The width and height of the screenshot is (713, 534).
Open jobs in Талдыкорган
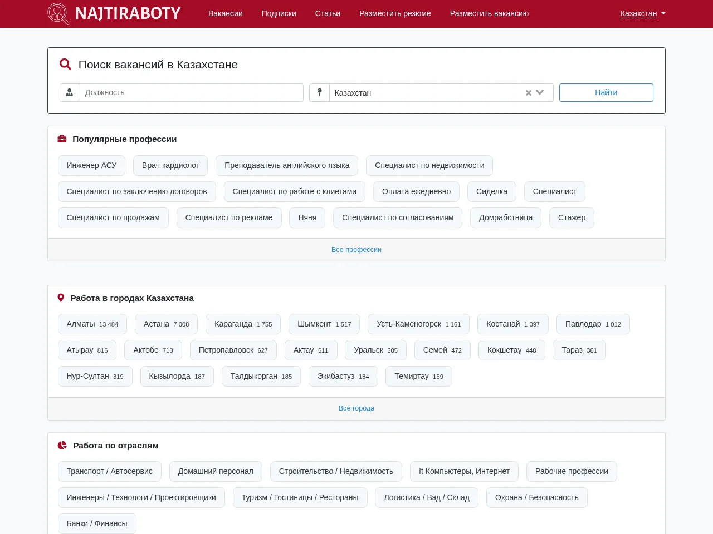click(261, 376)
